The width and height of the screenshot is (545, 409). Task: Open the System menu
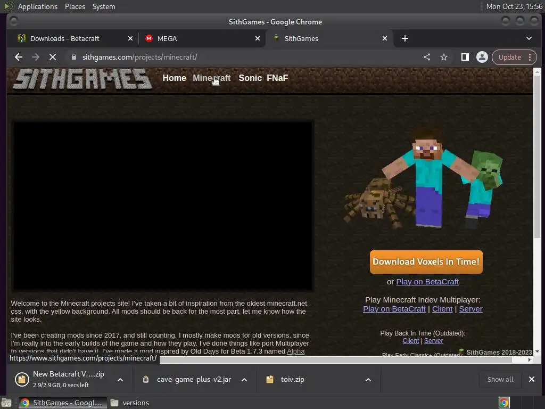tap(104, 6)
